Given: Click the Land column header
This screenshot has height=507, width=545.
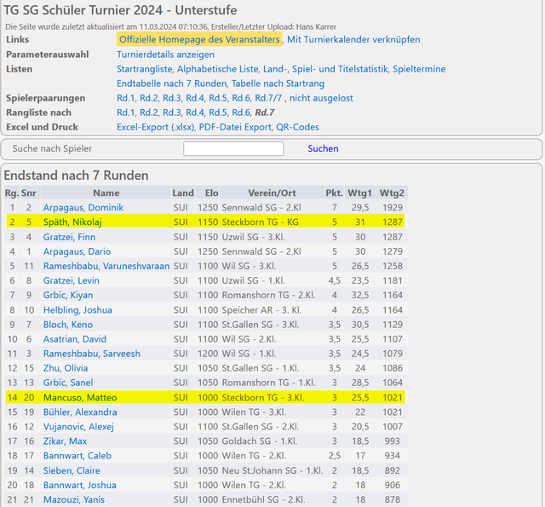Looking at the screenshot, I should [183, 193].
